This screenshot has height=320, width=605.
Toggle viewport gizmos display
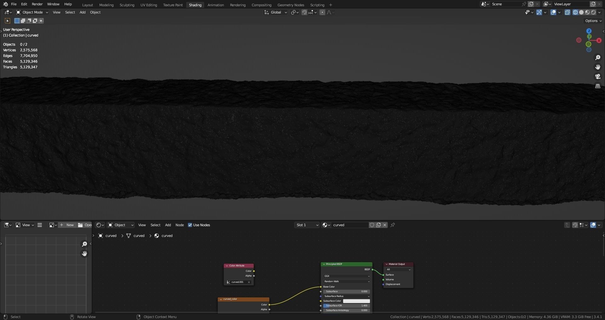[x=539, y=12]
